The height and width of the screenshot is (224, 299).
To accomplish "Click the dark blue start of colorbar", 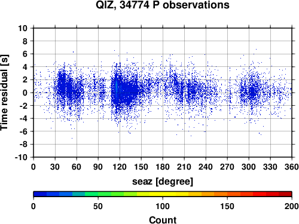I will [x=40, y=194].
